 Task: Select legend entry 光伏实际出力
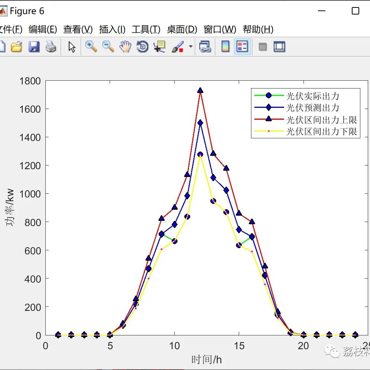[312, 96]
